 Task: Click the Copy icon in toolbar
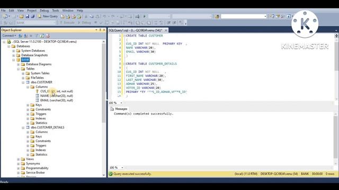[x=92, y=16]
